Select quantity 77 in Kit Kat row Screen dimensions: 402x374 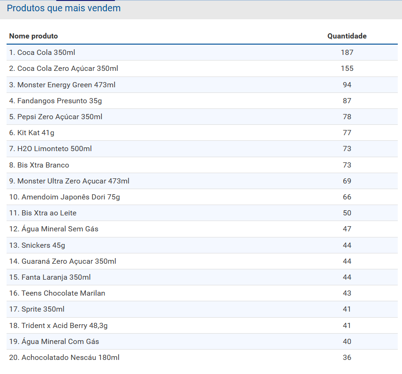point(347,133)
